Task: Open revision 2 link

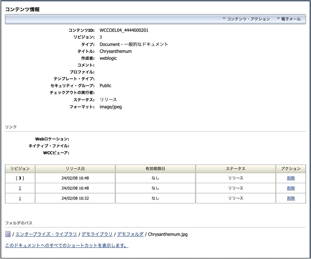Action: [20, 188]
